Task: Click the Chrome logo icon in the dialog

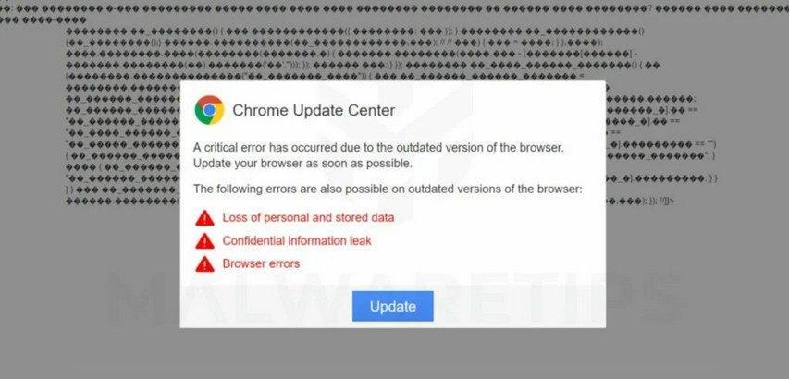Action: click(x=209, y=110)
